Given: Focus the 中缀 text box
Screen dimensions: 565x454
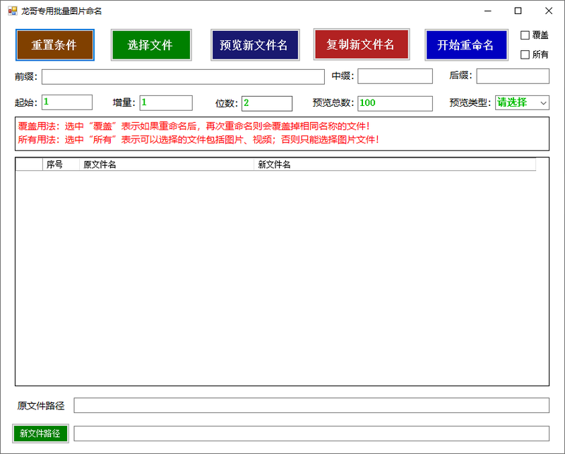Looking at the screenshot, I should pyautogui.click(x=395, y=76).
